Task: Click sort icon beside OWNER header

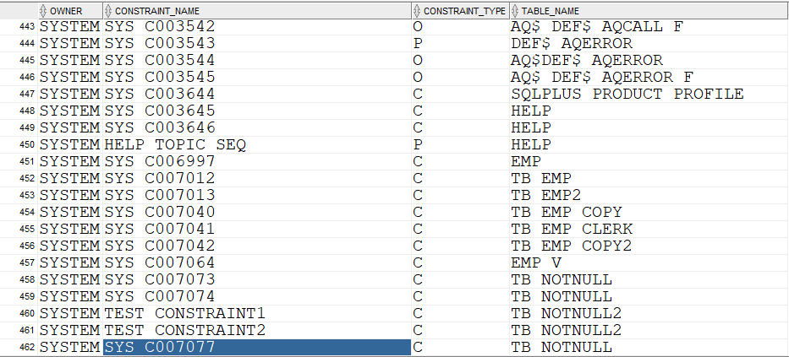Action: pos(43,10)
